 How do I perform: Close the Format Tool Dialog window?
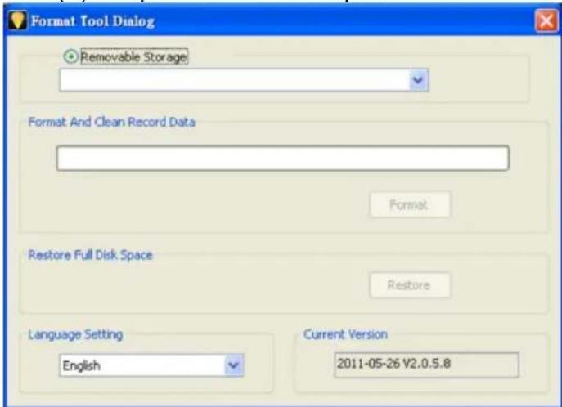pos(546,20)
